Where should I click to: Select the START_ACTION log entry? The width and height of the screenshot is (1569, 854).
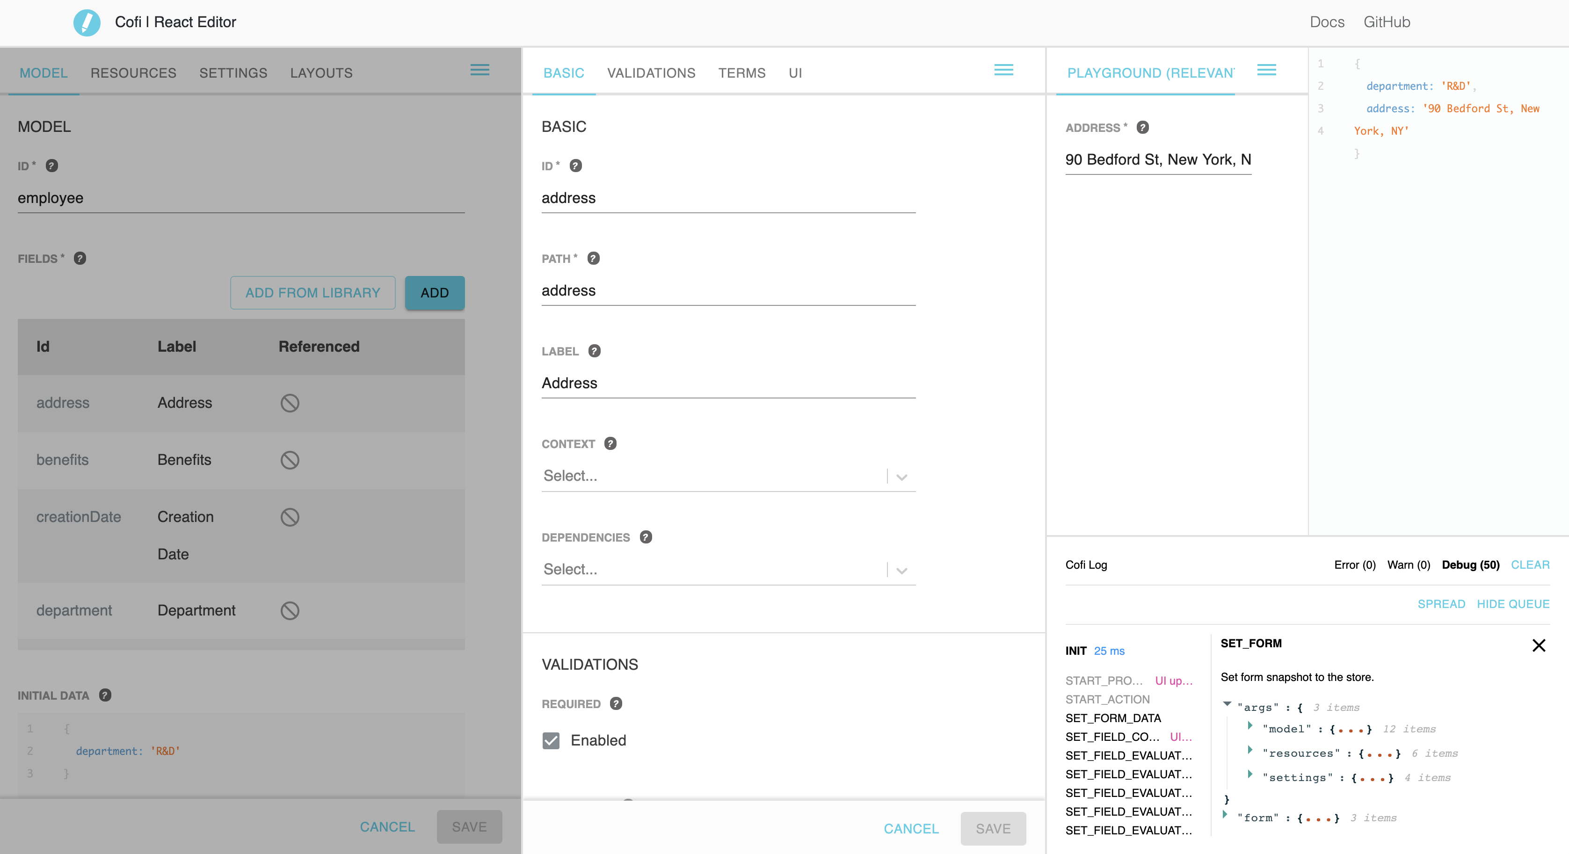pyautogui.click(x=1107, y=699)
